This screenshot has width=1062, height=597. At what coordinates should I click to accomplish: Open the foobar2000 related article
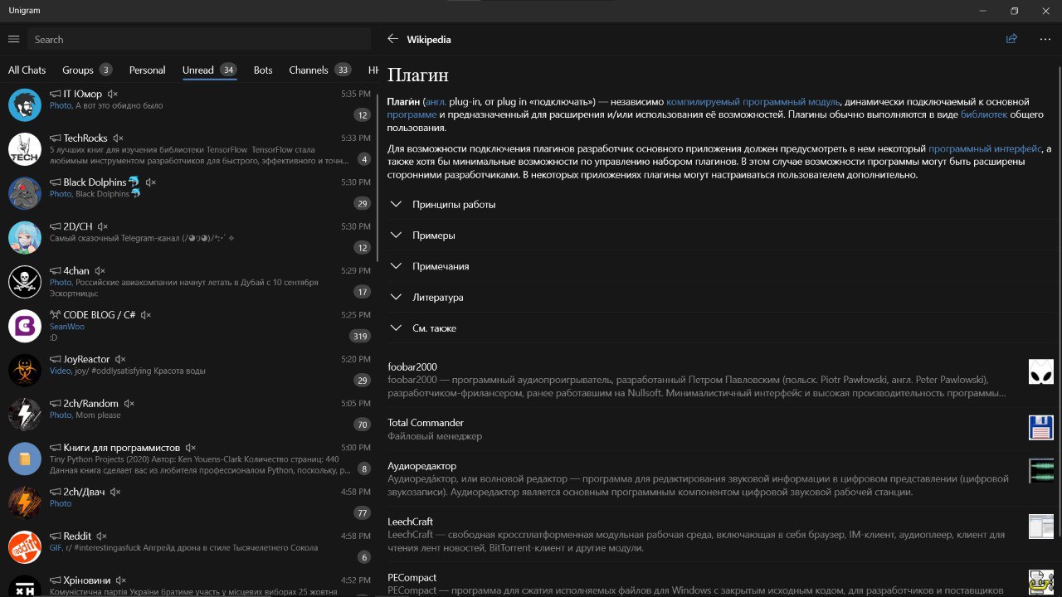[x=720, y=379]
